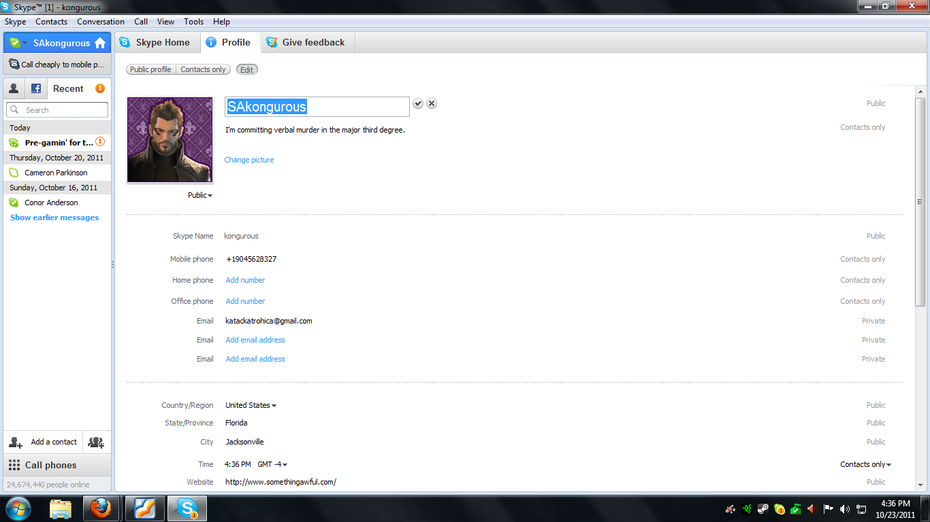Click Add a contact
Screen dimensions: 930x522
(x=44, y=442)
